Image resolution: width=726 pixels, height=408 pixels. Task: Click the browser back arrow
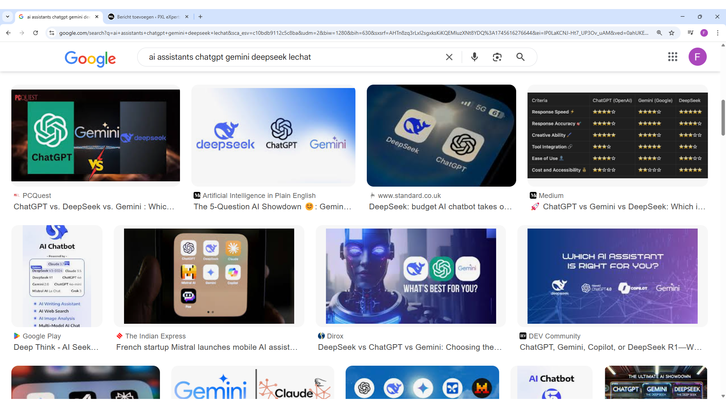point(8,33)
